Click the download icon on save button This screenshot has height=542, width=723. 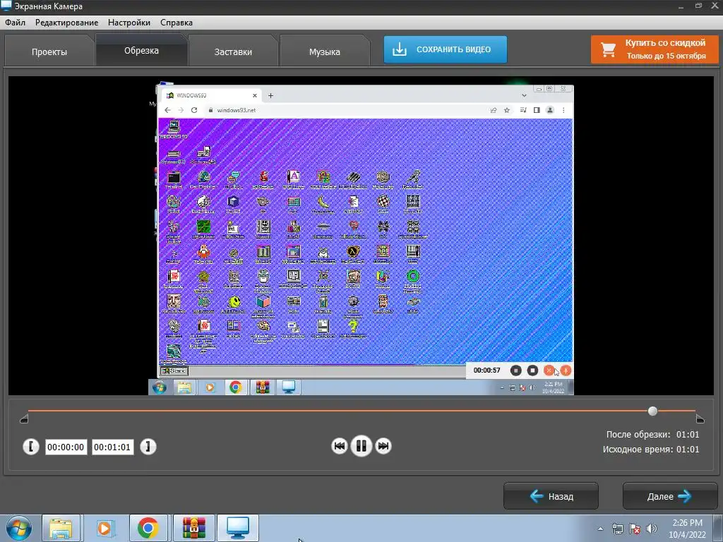click(400, 49)
